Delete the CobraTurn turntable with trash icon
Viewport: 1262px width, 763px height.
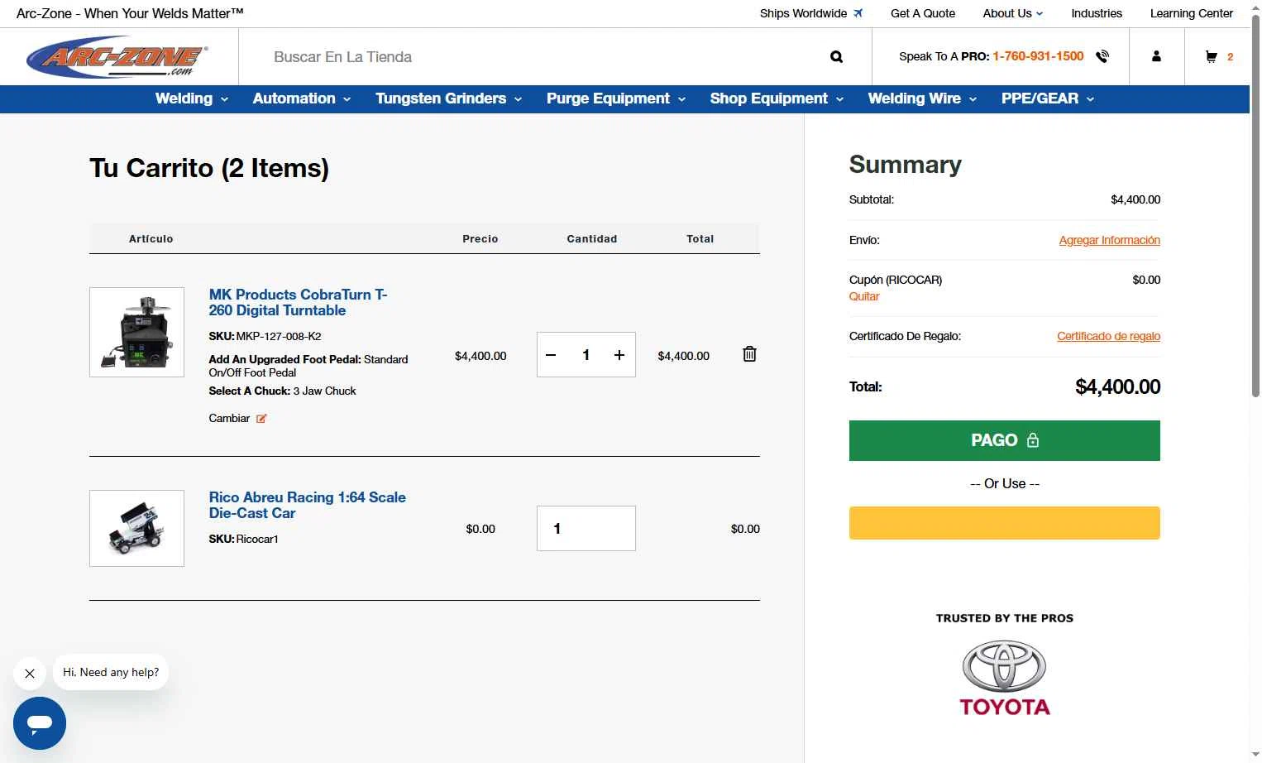click(749, 354)
